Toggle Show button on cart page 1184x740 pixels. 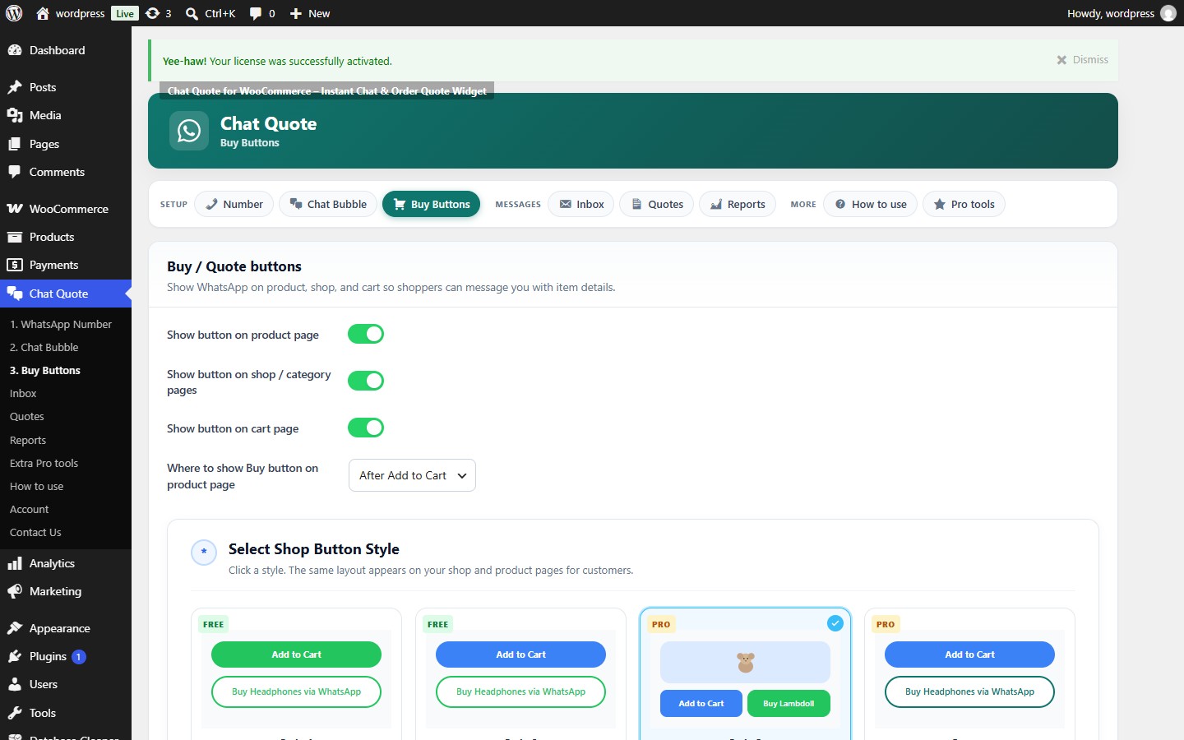pos(366,428)
